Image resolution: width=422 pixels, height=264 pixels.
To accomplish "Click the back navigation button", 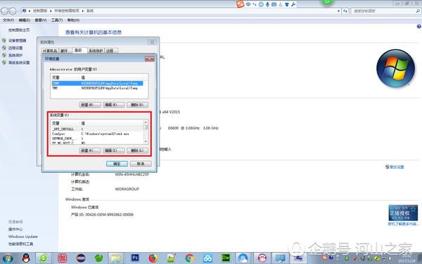I will pyautogui.click(x=5, y=11).
